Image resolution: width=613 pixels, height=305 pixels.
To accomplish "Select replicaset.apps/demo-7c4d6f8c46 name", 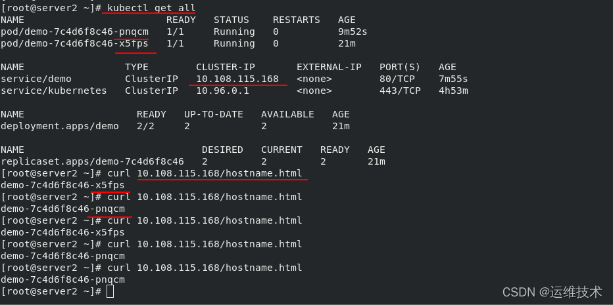I will [92, 161].
